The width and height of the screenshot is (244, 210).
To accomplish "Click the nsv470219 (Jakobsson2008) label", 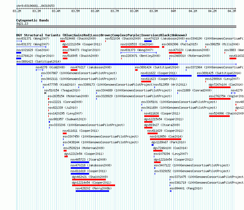I will point(164,38).
